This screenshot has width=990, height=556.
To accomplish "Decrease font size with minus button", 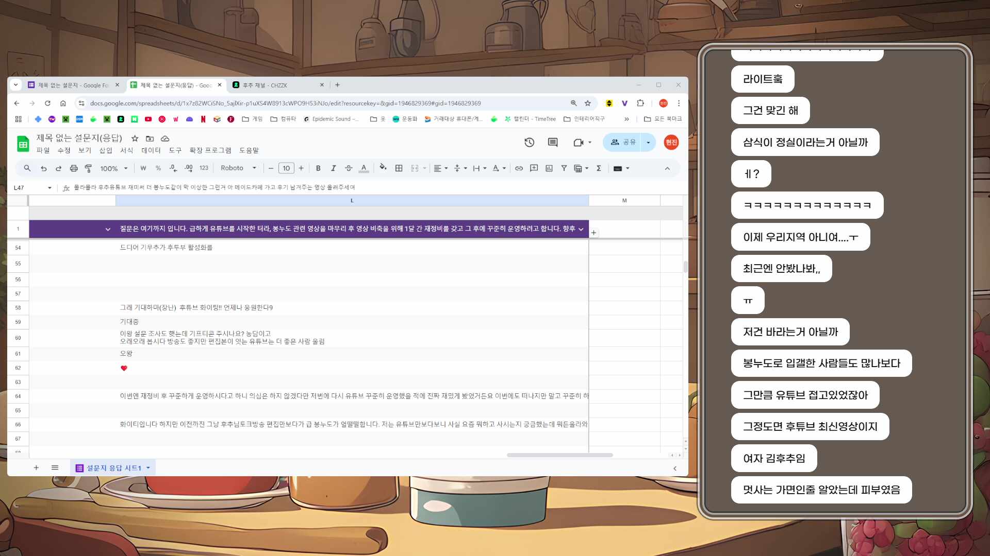I will 271,168.
